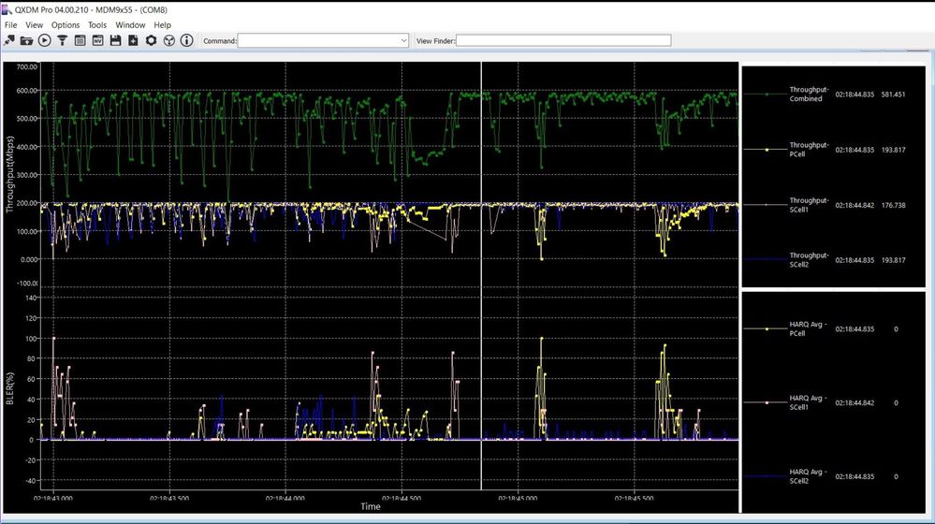935x524 pixels.
Task: Open the filter funnel icon
Action: [x=63, y=40]
